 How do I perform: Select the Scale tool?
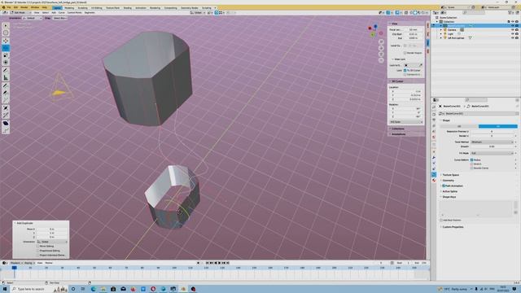click(6, 55)
